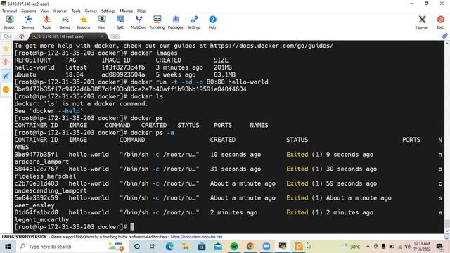The width and height of the screenshot is (450, 253).
Task: Follow the mobaxterm.mobatek.net link
Action: (196, 237)
